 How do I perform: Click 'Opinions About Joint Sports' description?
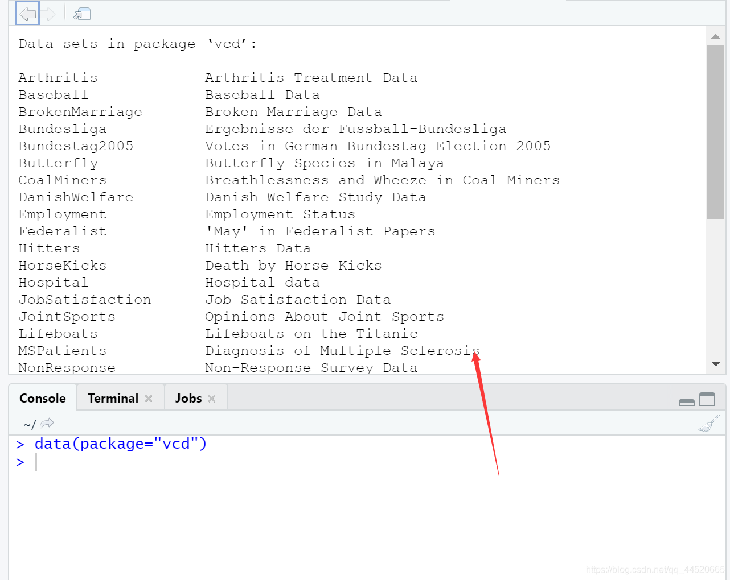[325, 317]
